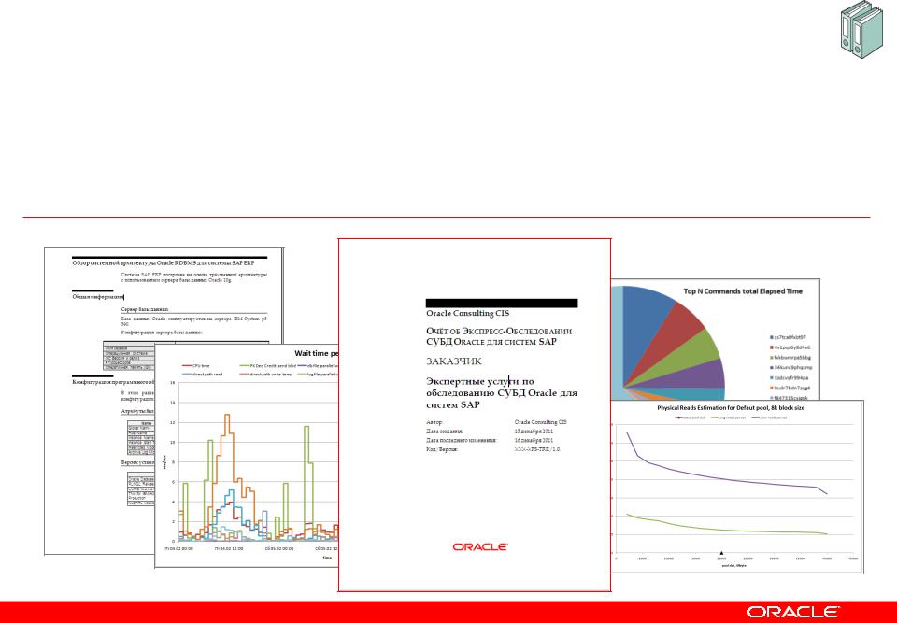The image size is (897, 623).
Task: Click the 'direct path read' legend entry
Action: click(x=202, y=375)
